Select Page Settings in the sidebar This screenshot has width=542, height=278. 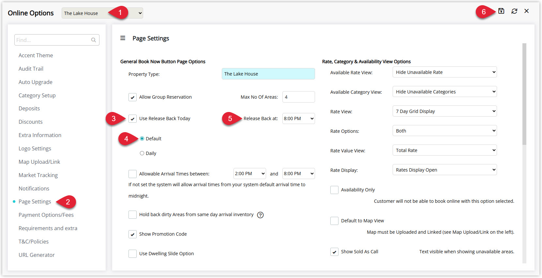(x=35, y=202)
